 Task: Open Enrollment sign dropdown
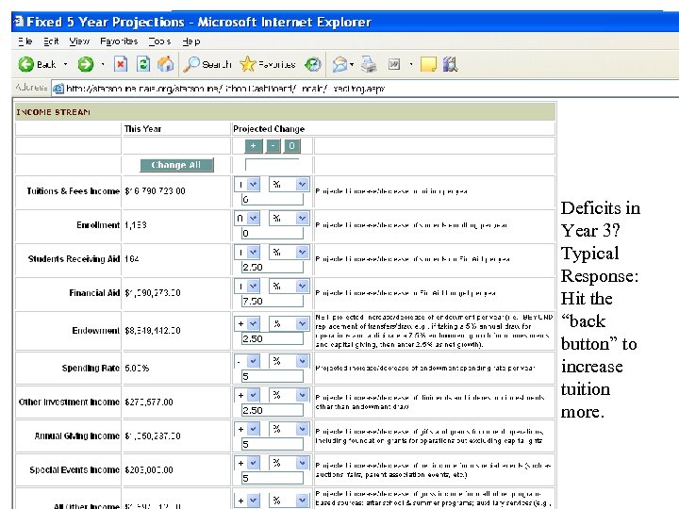point(247,218)
